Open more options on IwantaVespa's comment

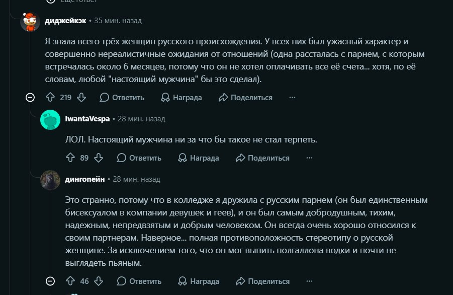click(x=309, y=158)
